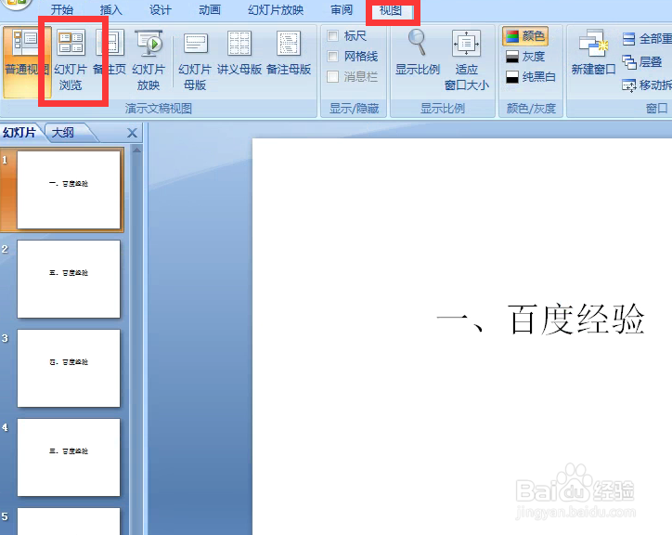Select Pure Black and White mode (纯黑白)

click(531, 77)
